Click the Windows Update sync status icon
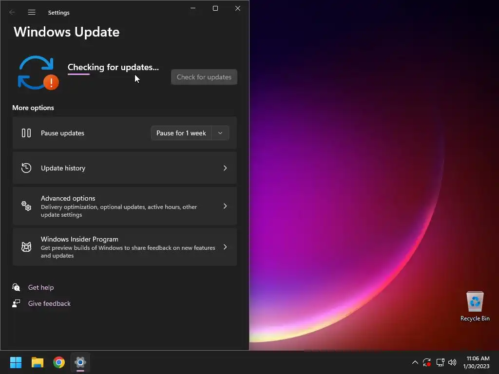Screen dimensions: 499x374 (38, 73)
